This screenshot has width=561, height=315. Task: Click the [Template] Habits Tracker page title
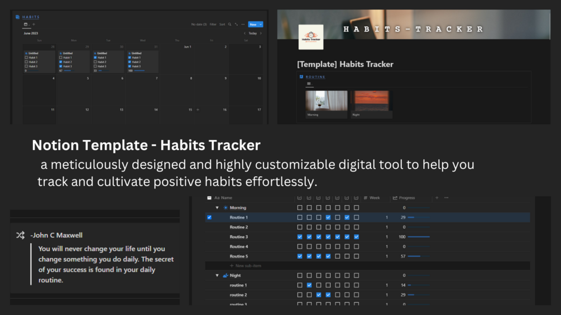pyautogui.click(x=345, y=64)
